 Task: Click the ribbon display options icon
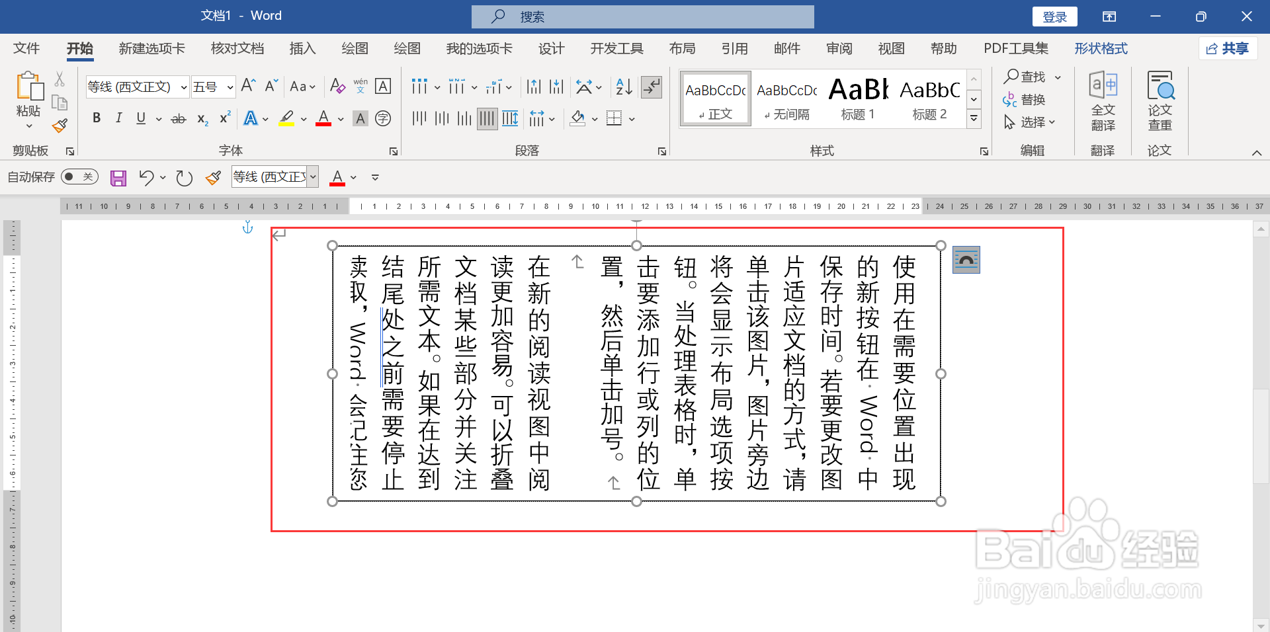pos(1109,17)
